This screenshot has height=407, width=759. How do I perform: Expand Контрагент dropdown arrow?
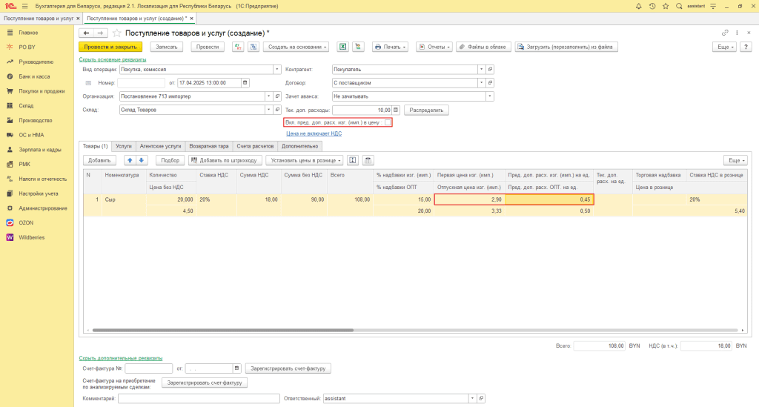pos(481,69)
